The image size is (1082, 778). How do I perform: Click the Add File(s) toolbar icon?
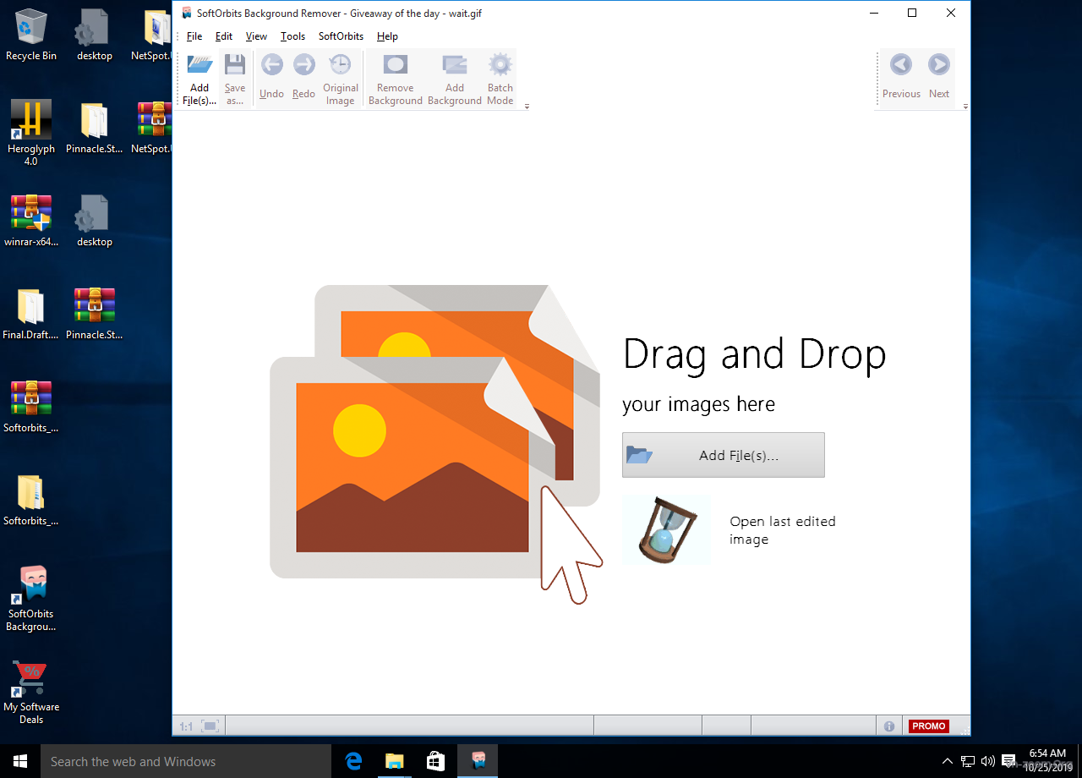pos(199,65)
